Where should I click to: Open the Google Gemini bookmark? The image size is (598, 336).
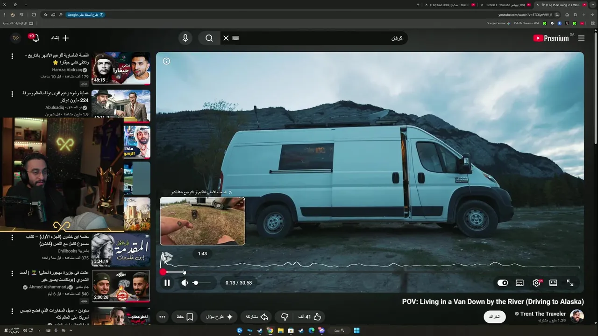[498, 23]
